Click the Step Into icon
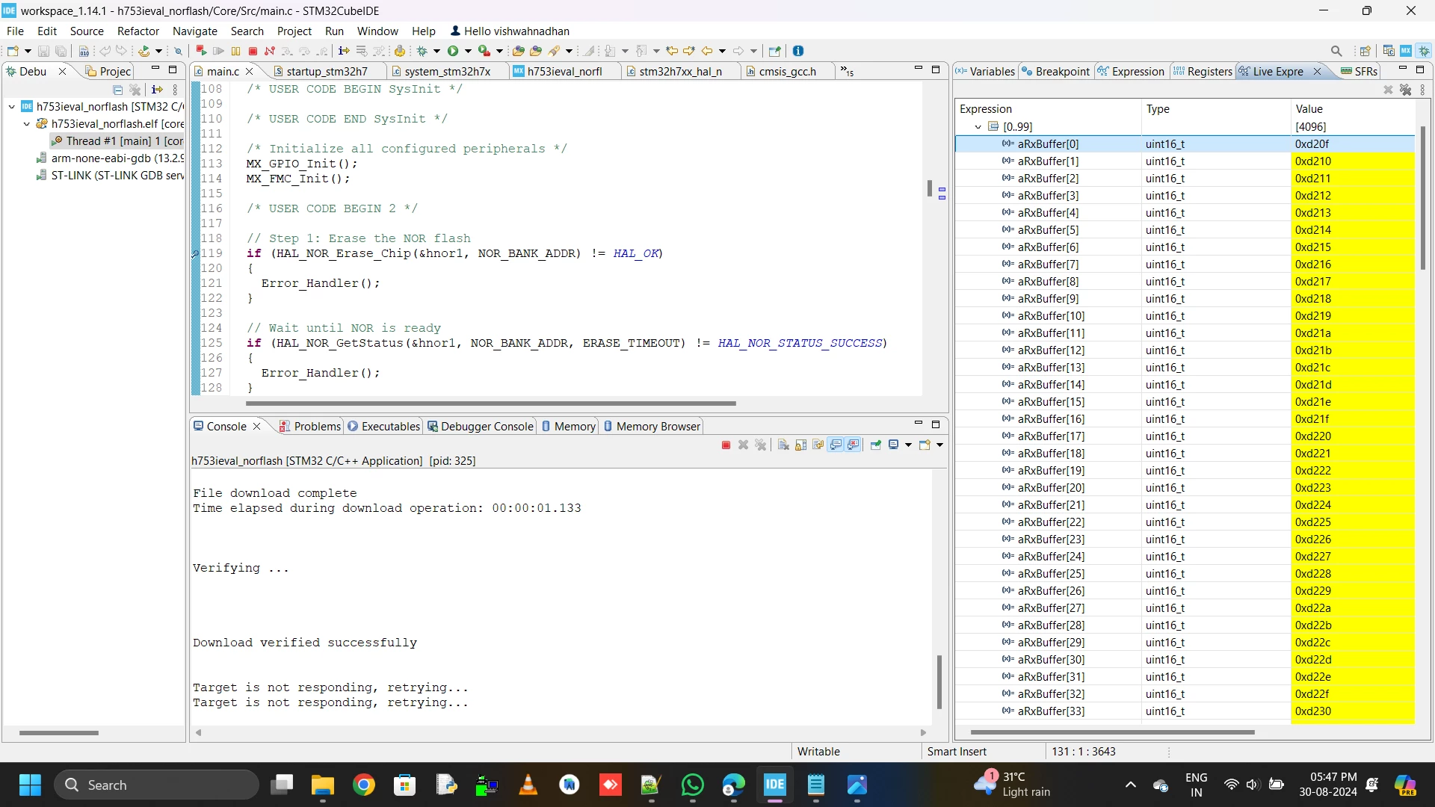 pyautogui.click(x=287, y=51)
